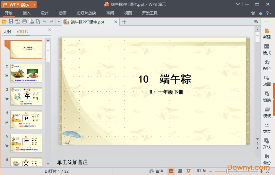The height and width of the screenshot is (175, 275).
Task: Select slide 4 thumbnail showing 节
Action: (26, 120)
